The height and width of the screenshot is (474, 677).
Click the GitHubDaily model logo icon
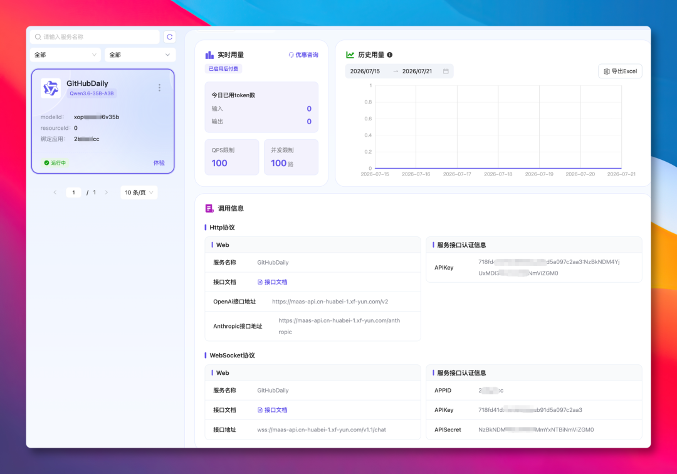51,88
